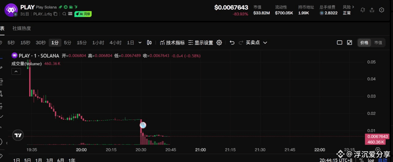Click the TradingView logo on chart
Viewport: 393px width, 162px height.
pyautogui.click(x=18, y=135)
